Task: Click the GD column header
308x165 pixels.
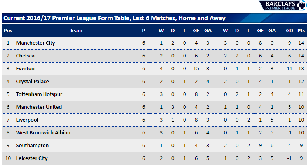Action: click(289, 31)
